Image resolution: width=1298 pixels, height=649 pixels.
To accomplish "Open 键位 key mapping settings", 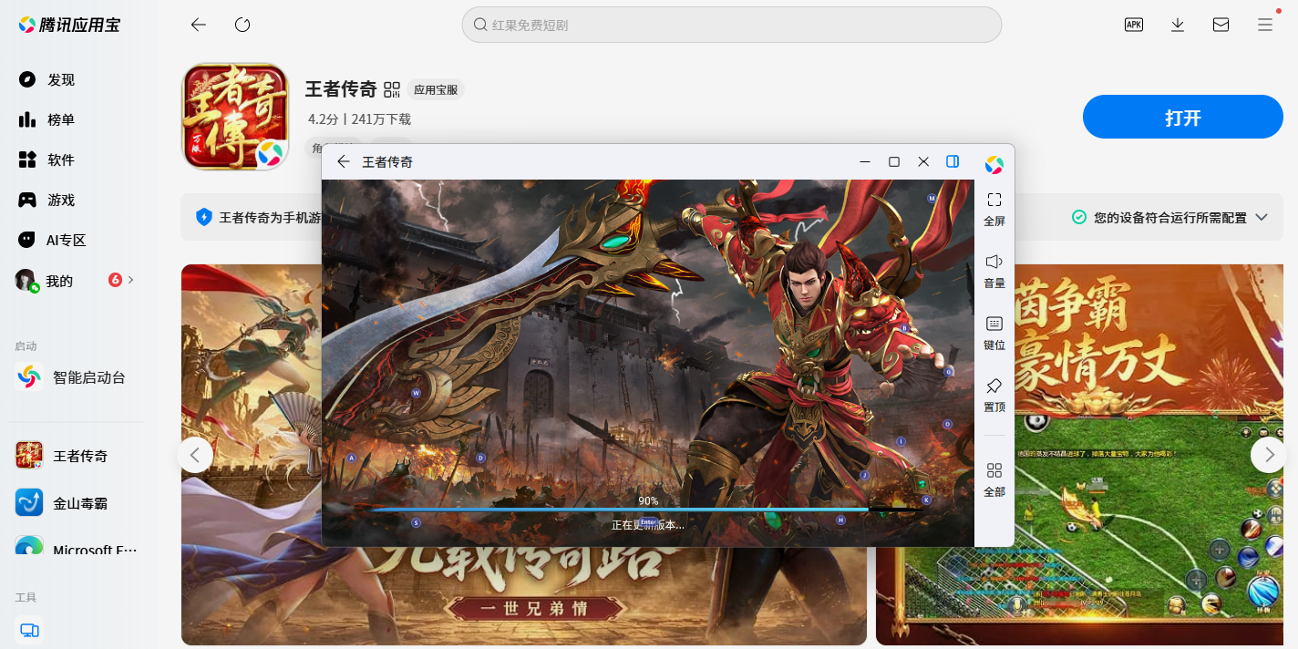I will tap(994, 334).
